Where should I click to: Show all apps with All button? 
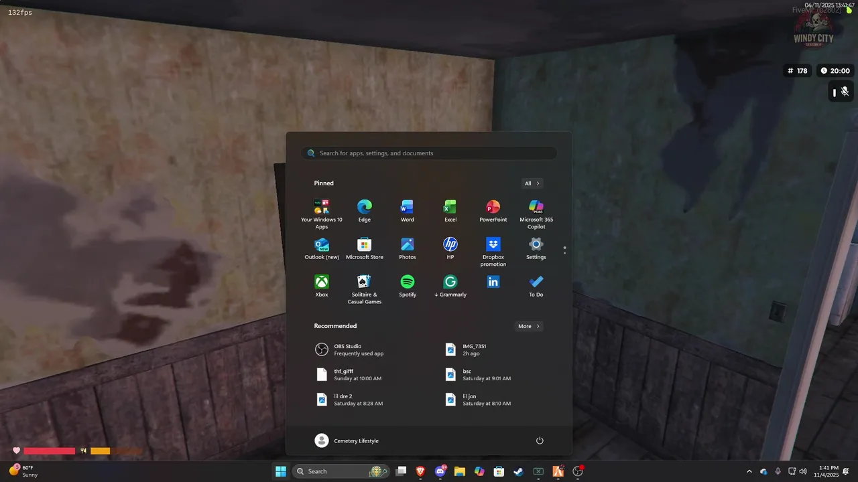(532, 183)
